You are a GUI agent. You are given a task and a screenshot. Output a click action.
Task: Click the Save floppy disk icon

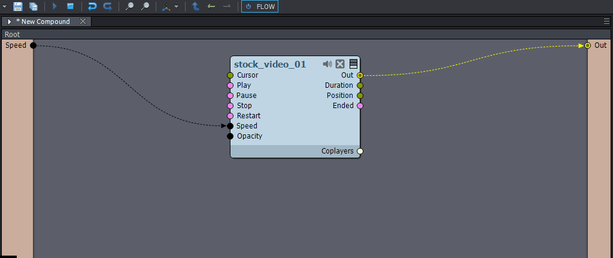click(17, 6)
